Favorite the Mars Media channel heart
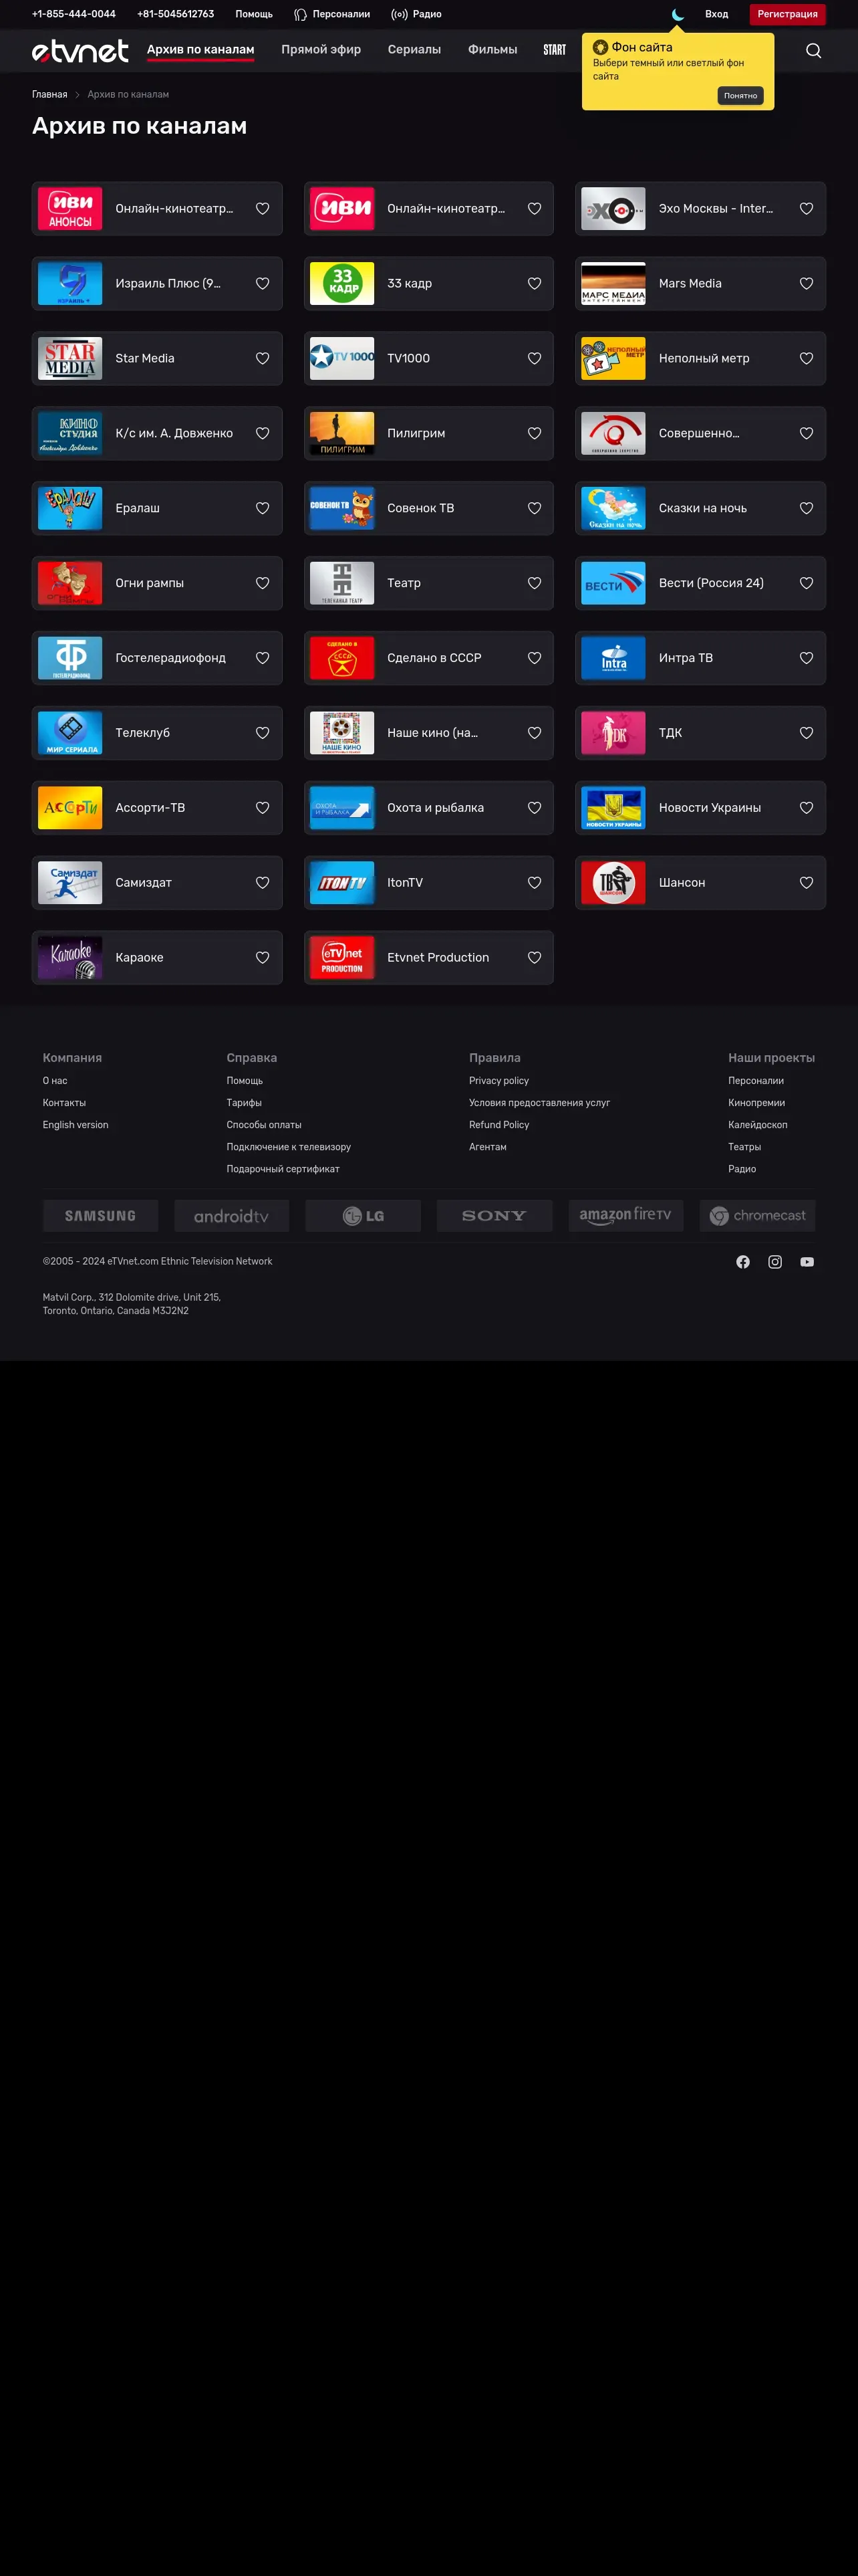Image resolution: width=858 pixels, height=2576 pixels. pos(806,284)
